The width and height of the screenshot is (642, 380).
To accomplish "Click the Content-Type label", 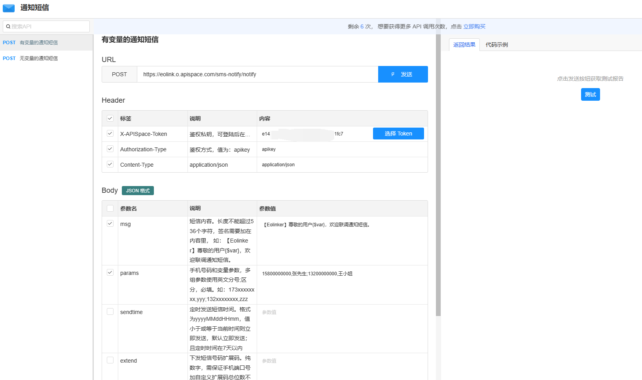I will pos(137,165).
